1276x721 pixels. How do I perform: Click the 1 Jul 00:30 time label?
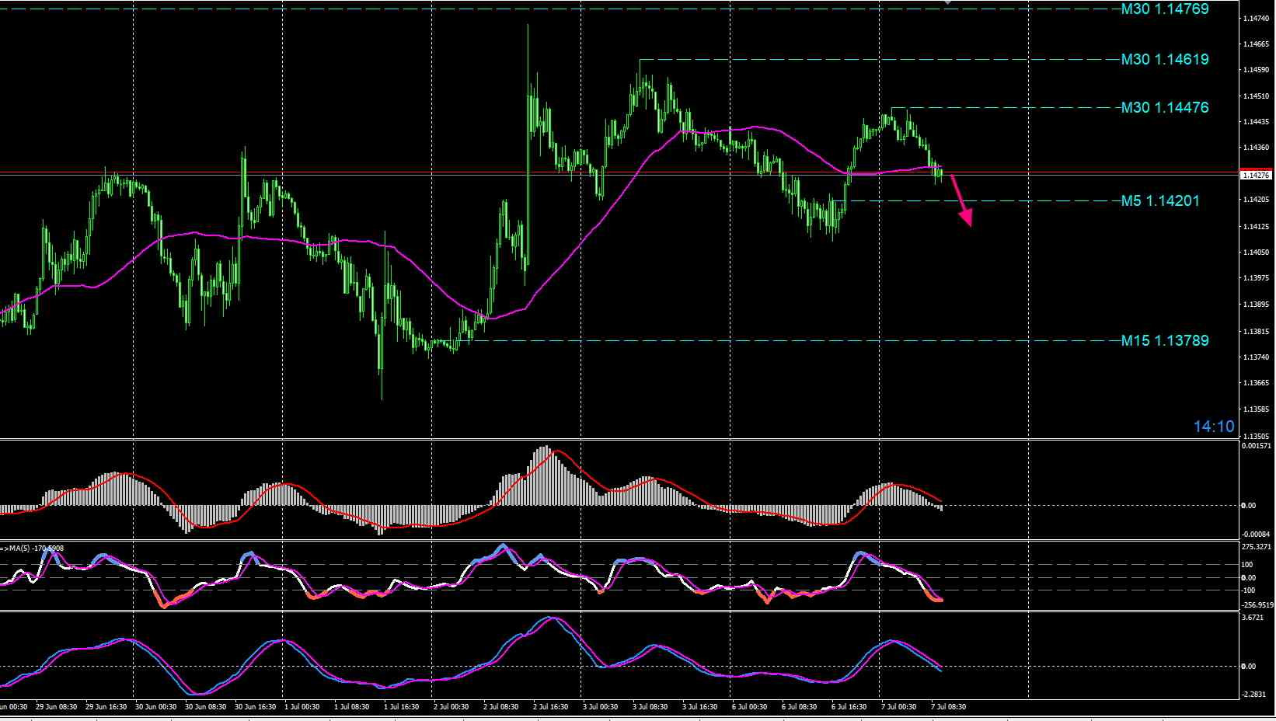[302, 707]
